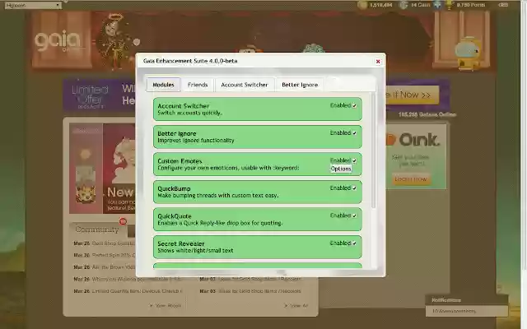Click the Limited Offer banner text

[x=90, y=95]
